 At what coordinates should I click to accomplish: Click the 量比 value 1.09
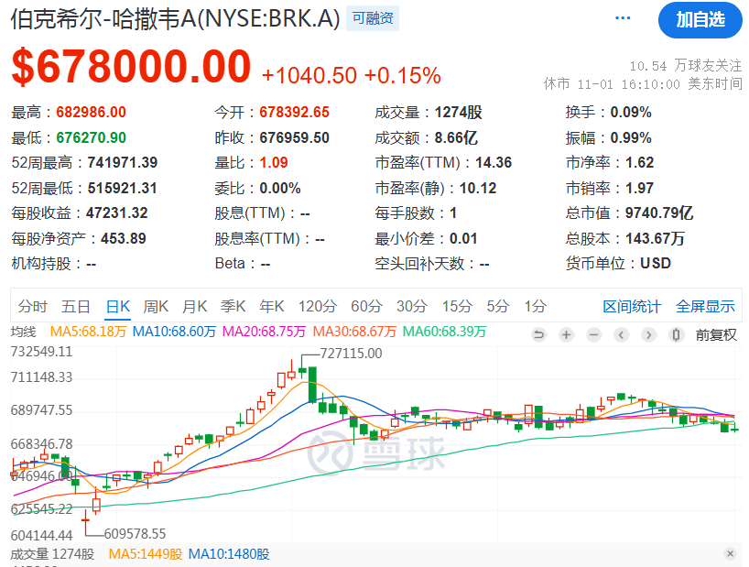point(274,163)
